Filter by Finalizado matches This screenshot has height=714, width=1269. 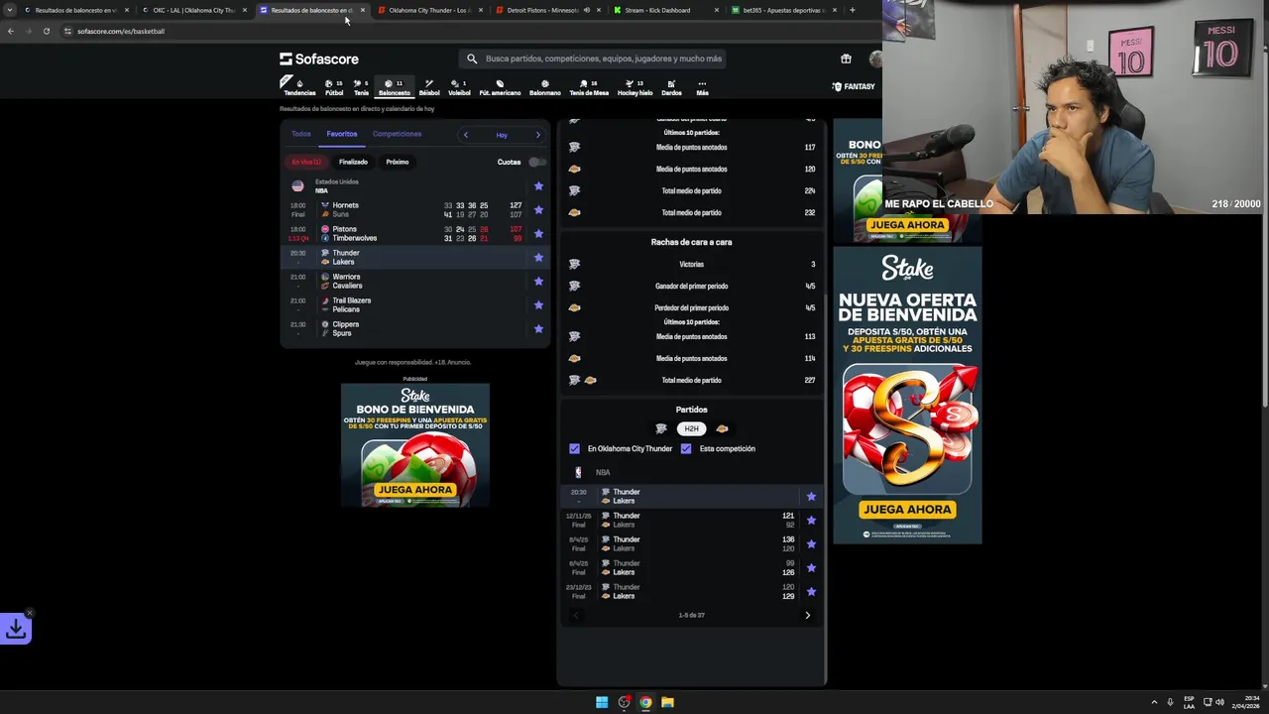click(x=353, y=162)
